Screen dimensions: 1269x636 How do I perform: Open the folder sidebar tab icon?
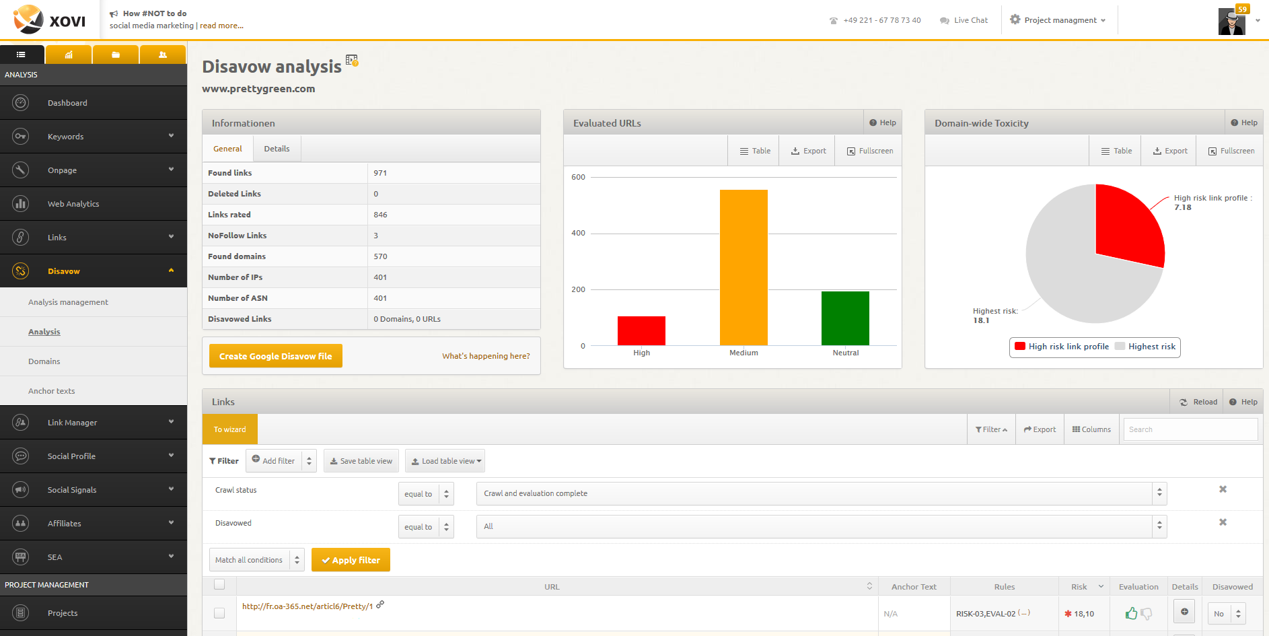[x=116, y=55]
